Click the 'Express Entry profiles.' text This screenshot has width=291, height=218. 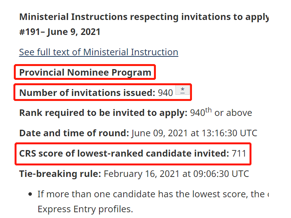(x=85, y=210)
